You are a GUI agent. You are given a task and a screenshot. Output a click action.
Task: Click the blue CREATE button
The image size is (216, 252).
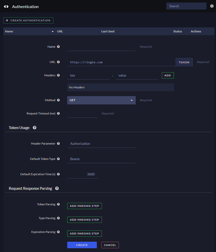point(82,245)
